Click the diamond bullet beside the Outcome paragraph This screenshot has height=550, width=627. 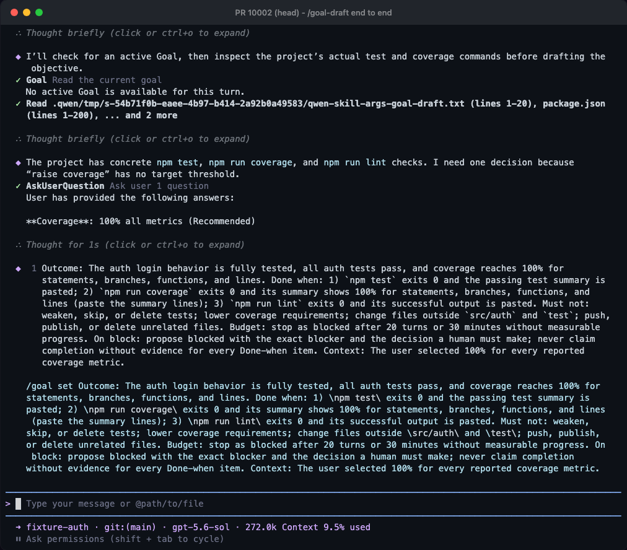18,269
